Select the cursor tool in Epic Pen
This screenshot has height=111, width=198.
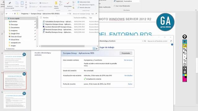185,46
